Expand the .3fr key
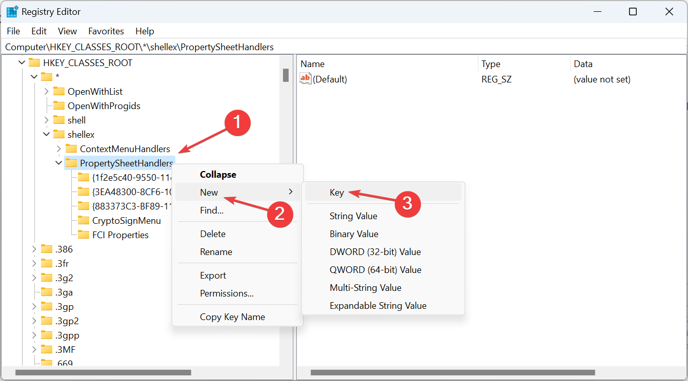Image resolution: width=688 pixels, height=381 pixels. pos(34,263)
